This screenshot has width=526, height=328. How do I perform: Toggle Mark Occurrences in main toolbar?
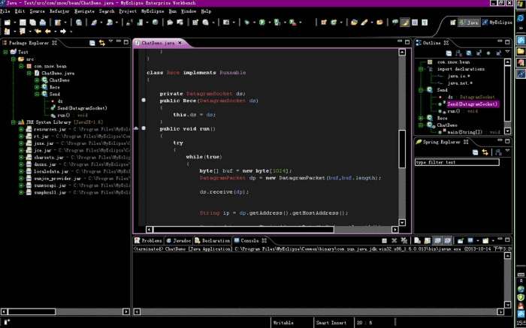click(x=404, y=23)
